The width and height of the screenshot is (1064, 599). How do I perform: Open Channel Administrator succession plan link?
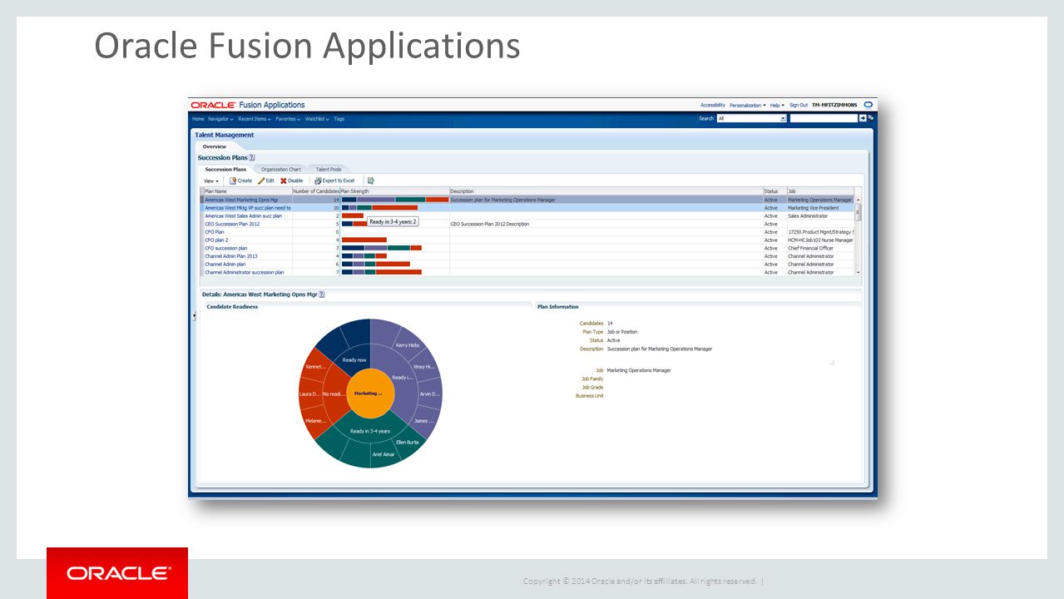[x=245, y=272]
